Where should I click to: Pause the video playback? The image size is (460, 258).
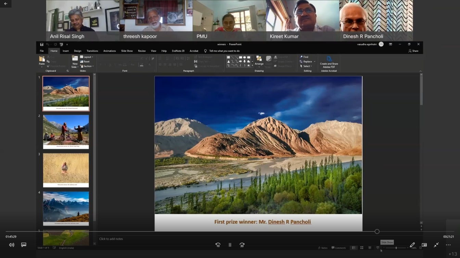pyautogui.click(x=230, y=245)
